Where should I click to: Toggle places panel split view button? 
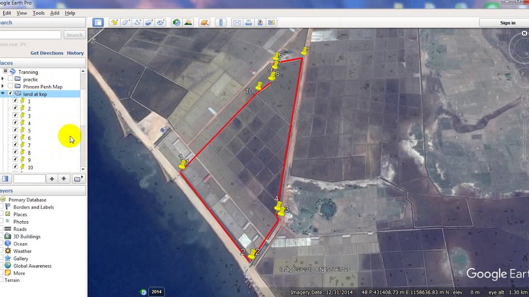pos(5,179)
